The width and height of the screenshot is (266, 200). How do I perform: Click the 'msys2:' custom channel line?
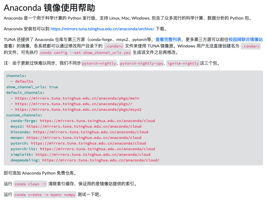click(76, 126)
